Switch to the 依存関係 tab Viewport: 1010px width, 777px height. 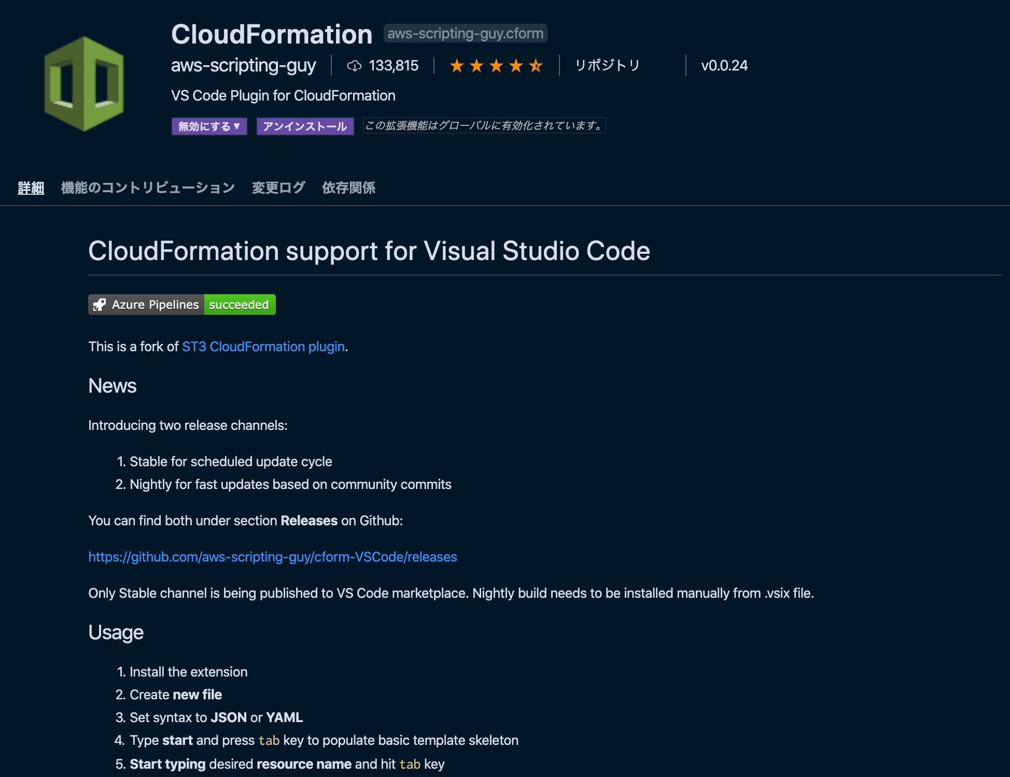pyautogui.click(x=348, y=188)
